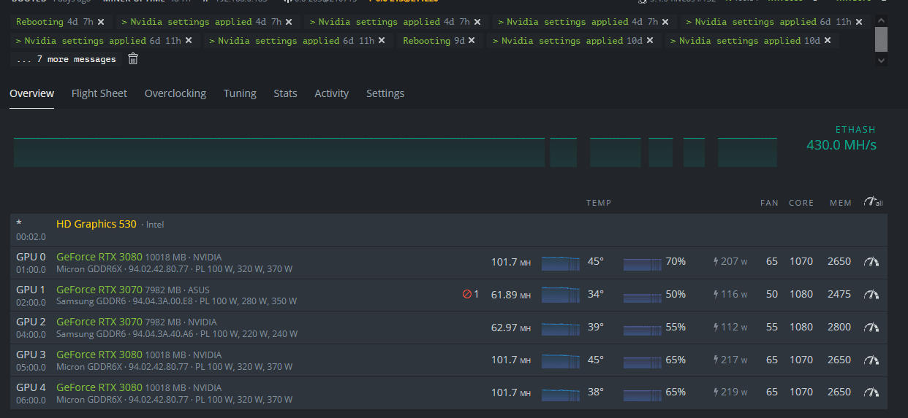Click GPU 1 temperature history mini chart
The width and height of the screenshot is (908, 418).
point(561,295)
